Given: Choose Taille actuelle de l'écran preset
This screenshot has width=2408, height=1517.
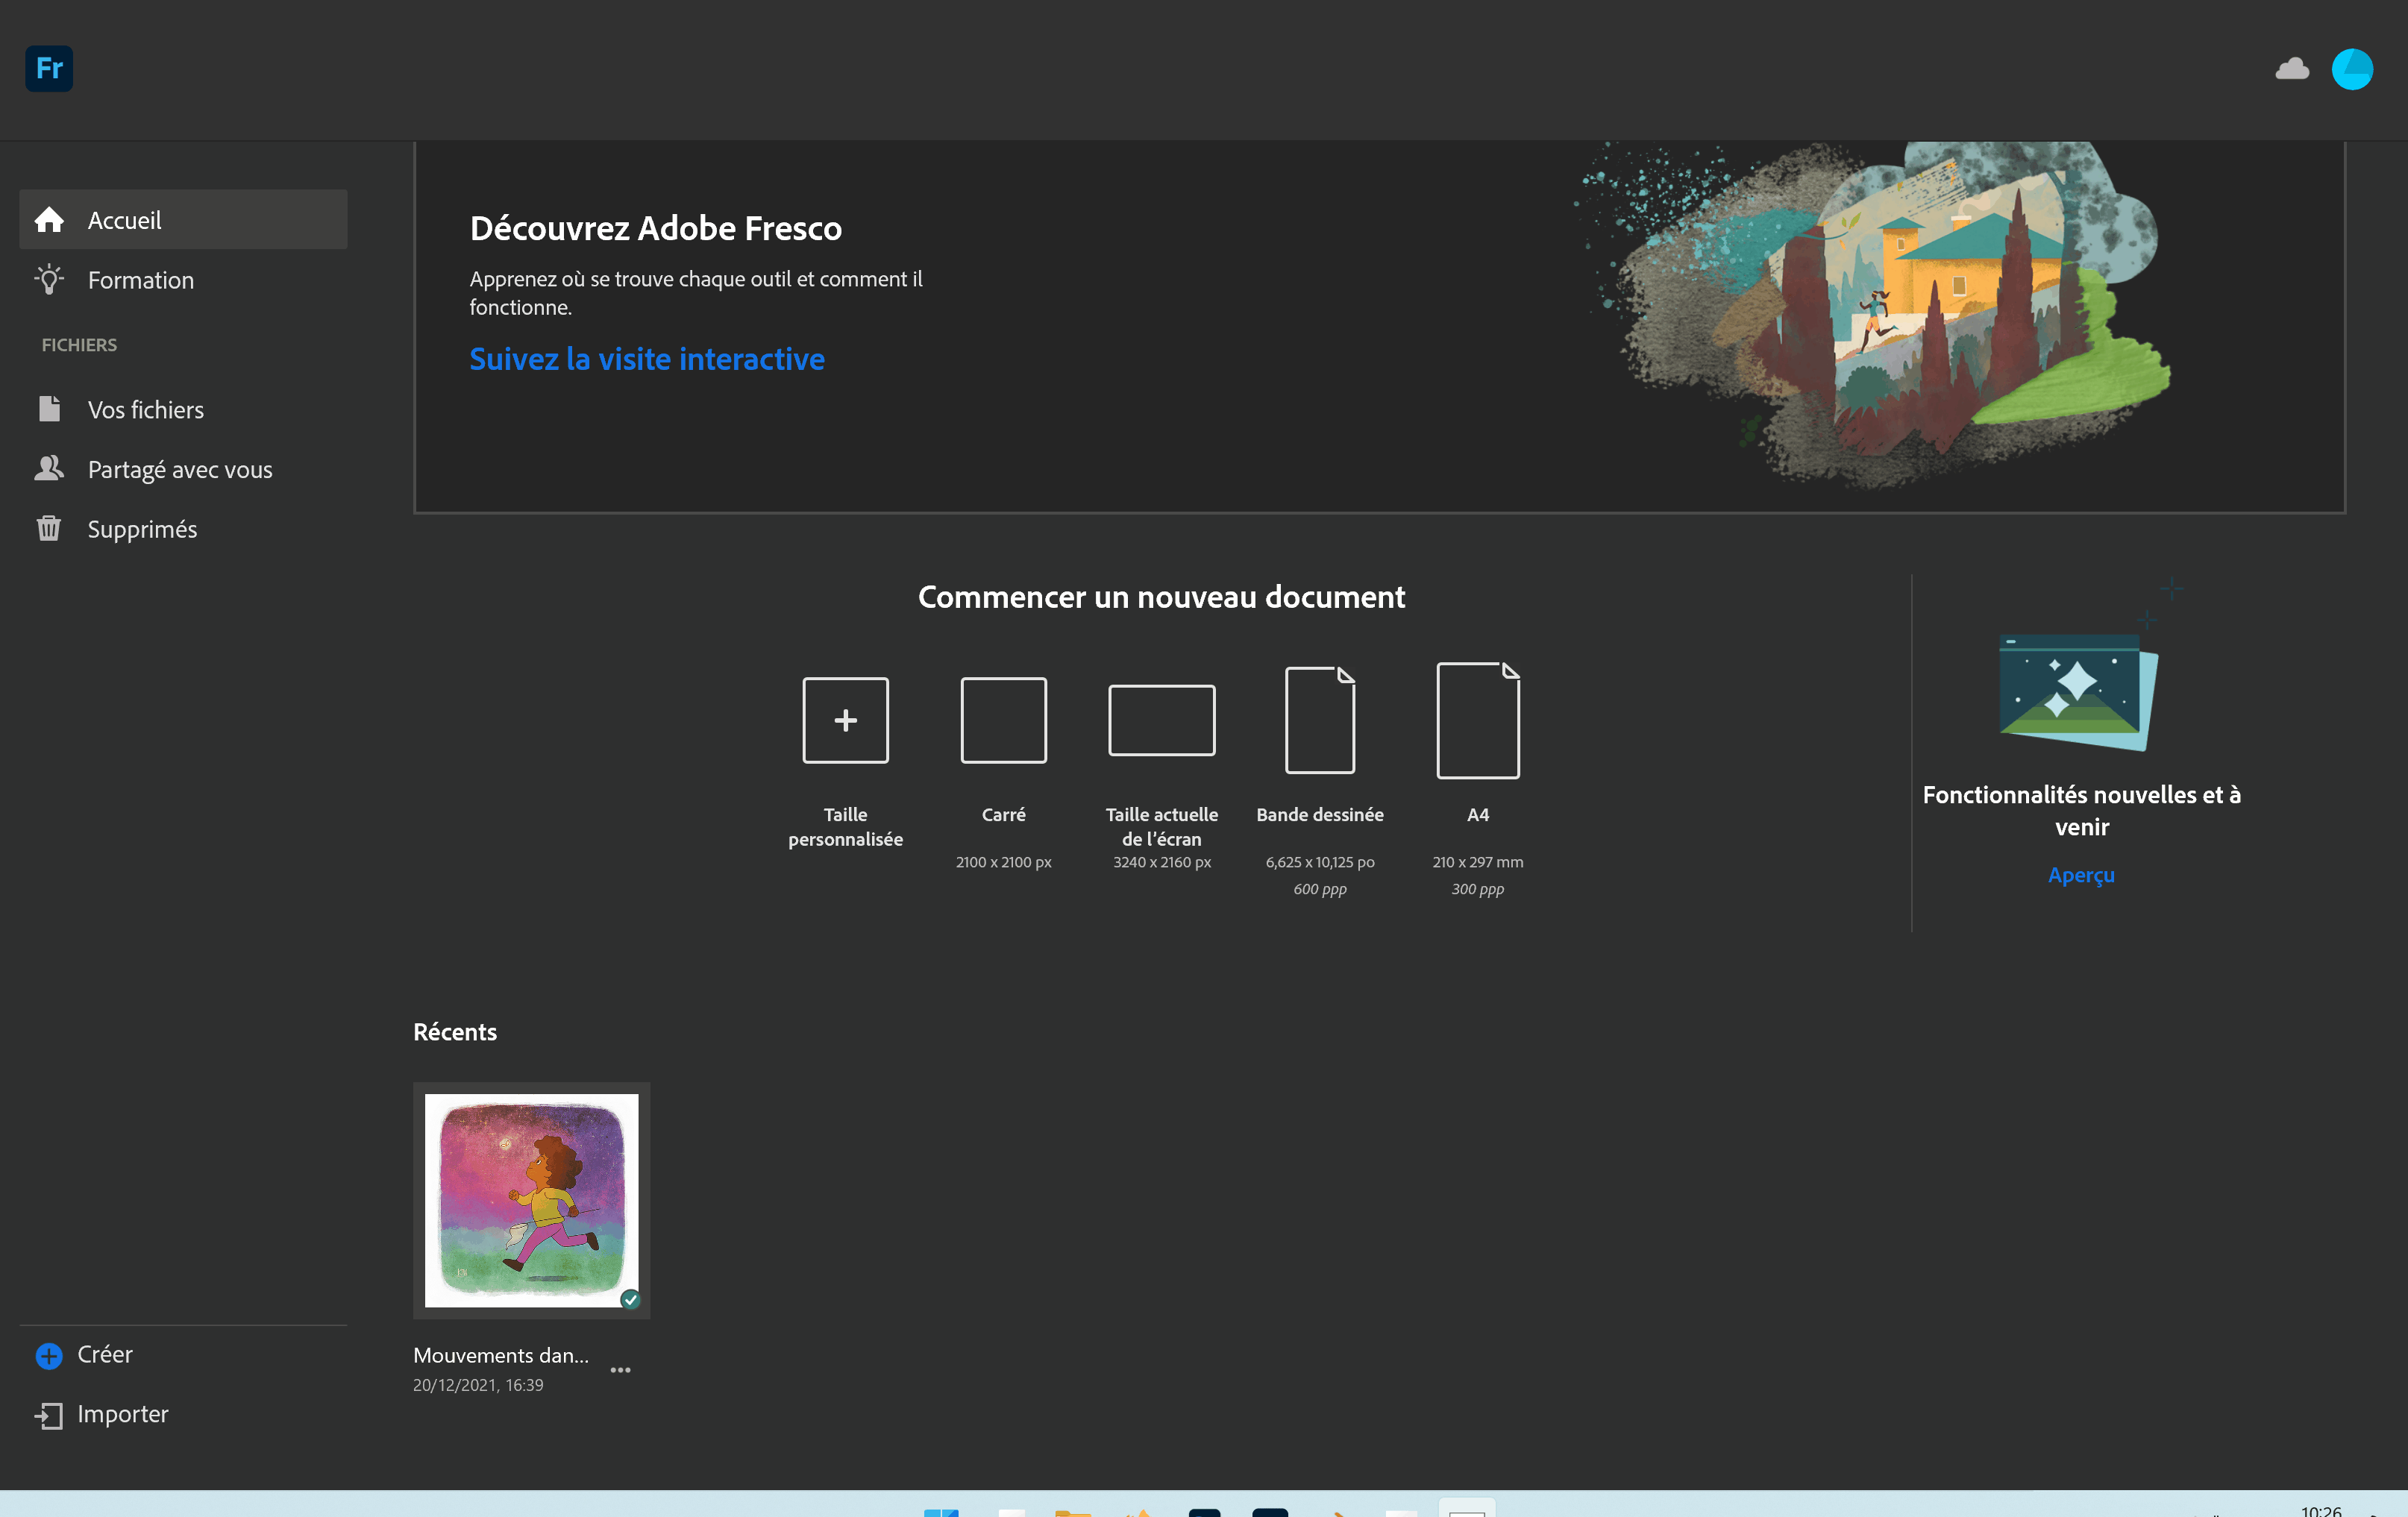Looking at the screenshot, I should tap(1161, 720).
